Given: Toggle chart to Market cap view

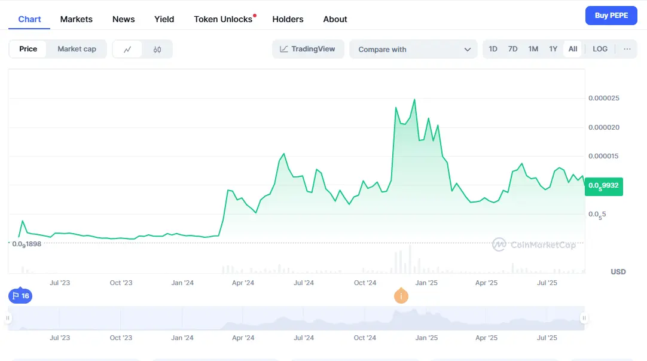Looking at the screenshot, I should [77, 49].
